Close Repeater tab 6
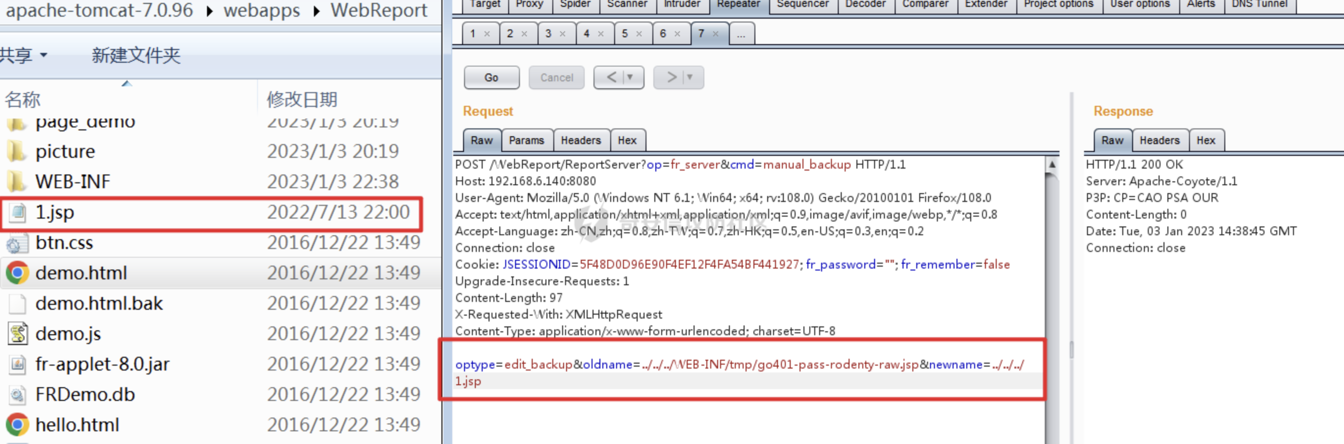Viewport: 1344px width, 444px height. [x=677, y=34]
